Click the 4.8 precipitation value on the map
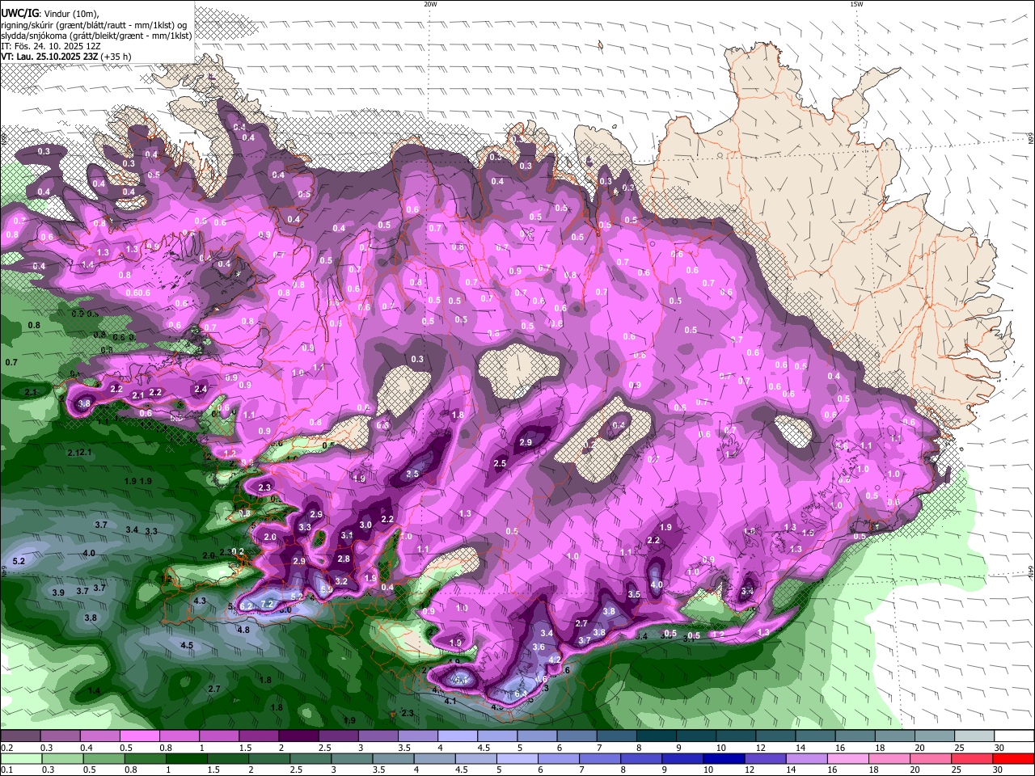Screen dimensions: 1035x776 point(243,629)
